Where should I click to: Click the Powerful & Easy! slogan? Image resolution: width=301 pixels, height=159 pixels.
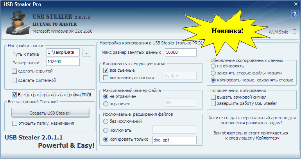[x=66, y=146]
